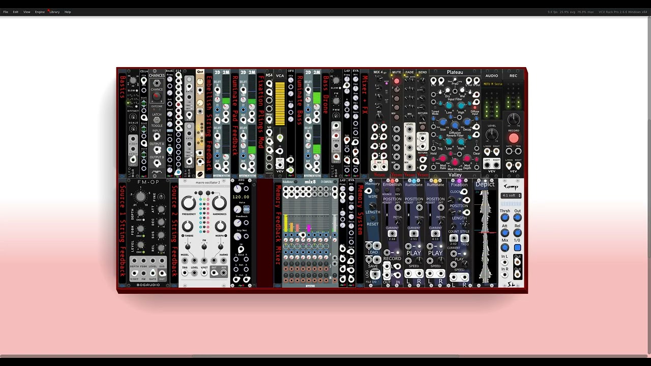The image size is (651, 366).
Task: Toggle mute button 1 on Venom MUTE module
Action: click(397, 81)
